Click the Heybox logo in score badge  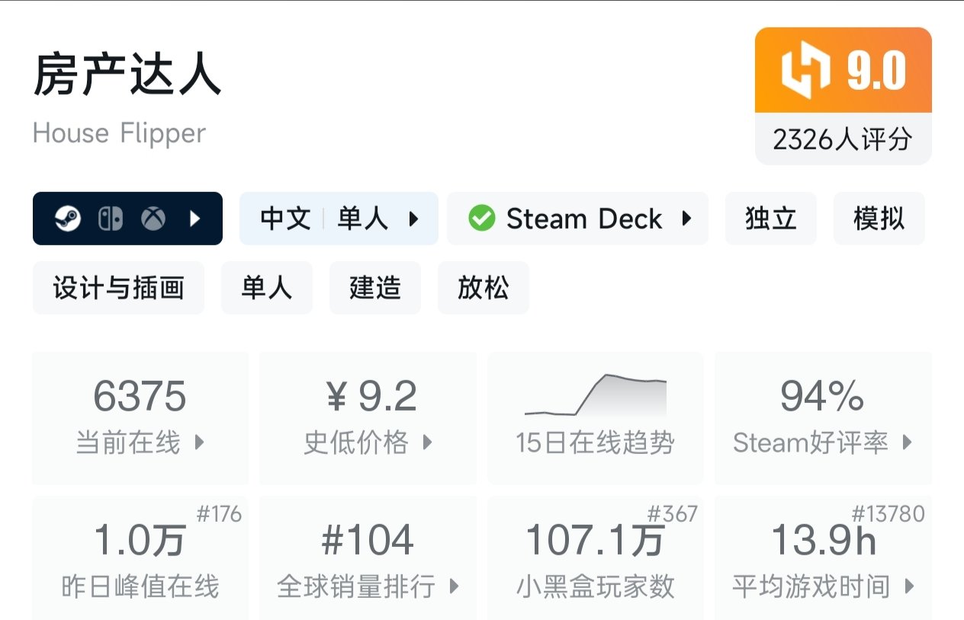pos(805,71)
